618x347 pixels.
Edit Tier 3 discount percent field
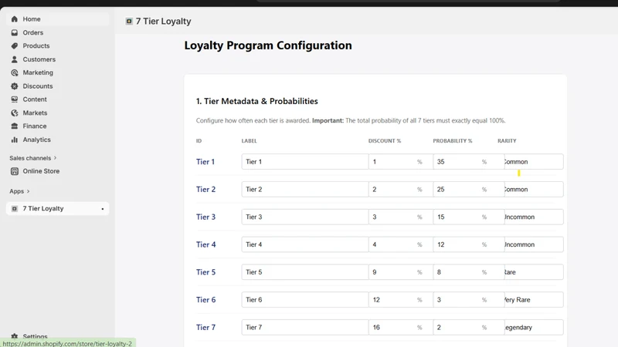(400, 217)
